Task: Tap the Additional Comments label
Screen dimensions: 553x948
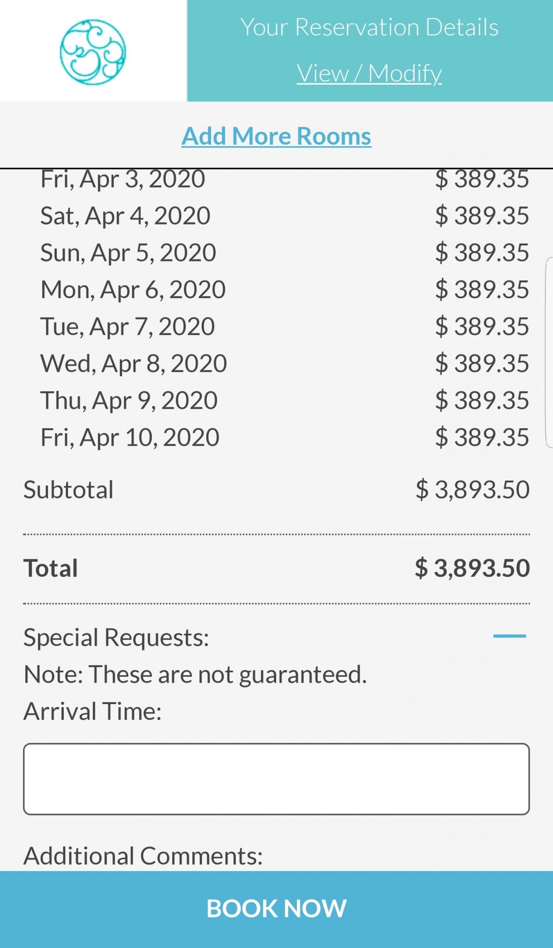Action: coord(143,856)
